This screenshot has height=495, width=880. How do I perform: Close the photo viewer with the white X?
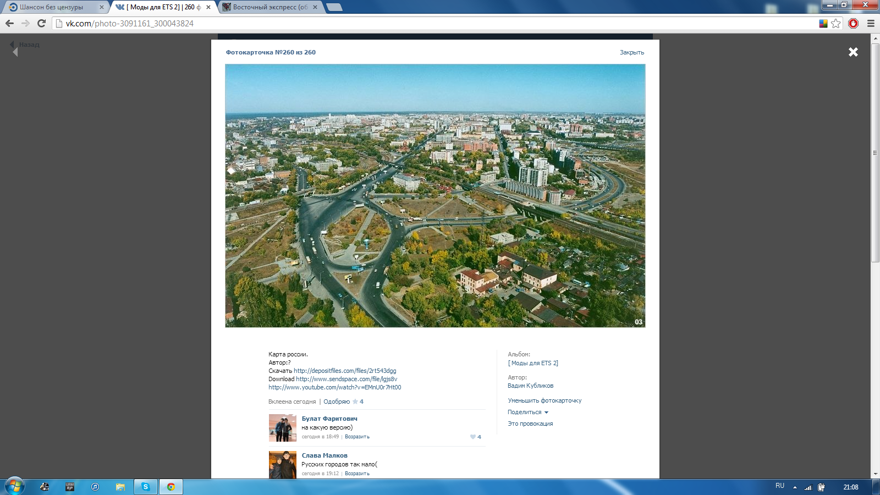pos(853,52)
